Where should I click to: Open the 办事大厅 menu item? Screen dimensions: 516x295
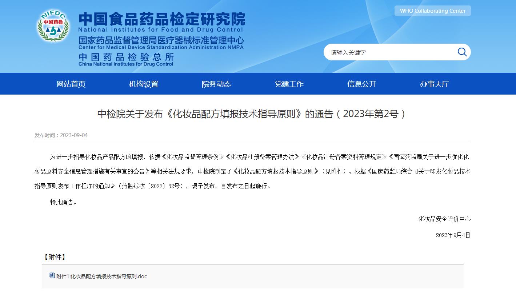pyautogui.click(x=435, y=84)
